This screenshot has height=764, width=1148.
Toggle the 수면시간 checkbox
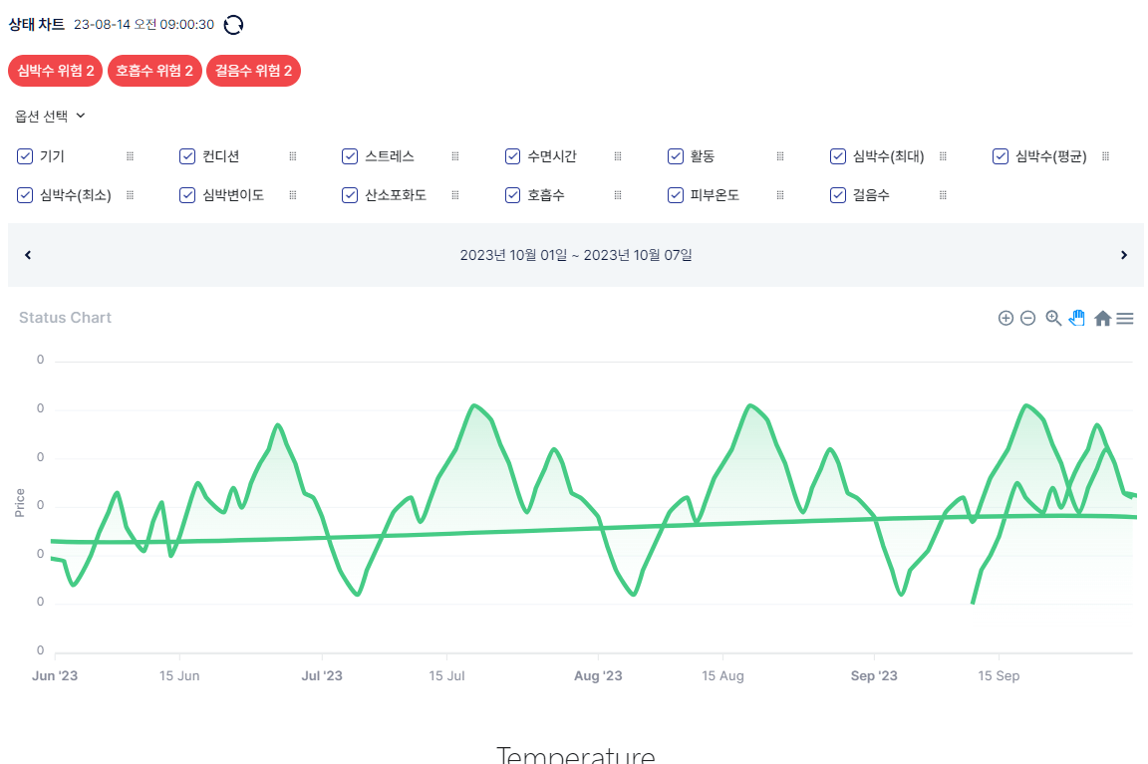513,156
